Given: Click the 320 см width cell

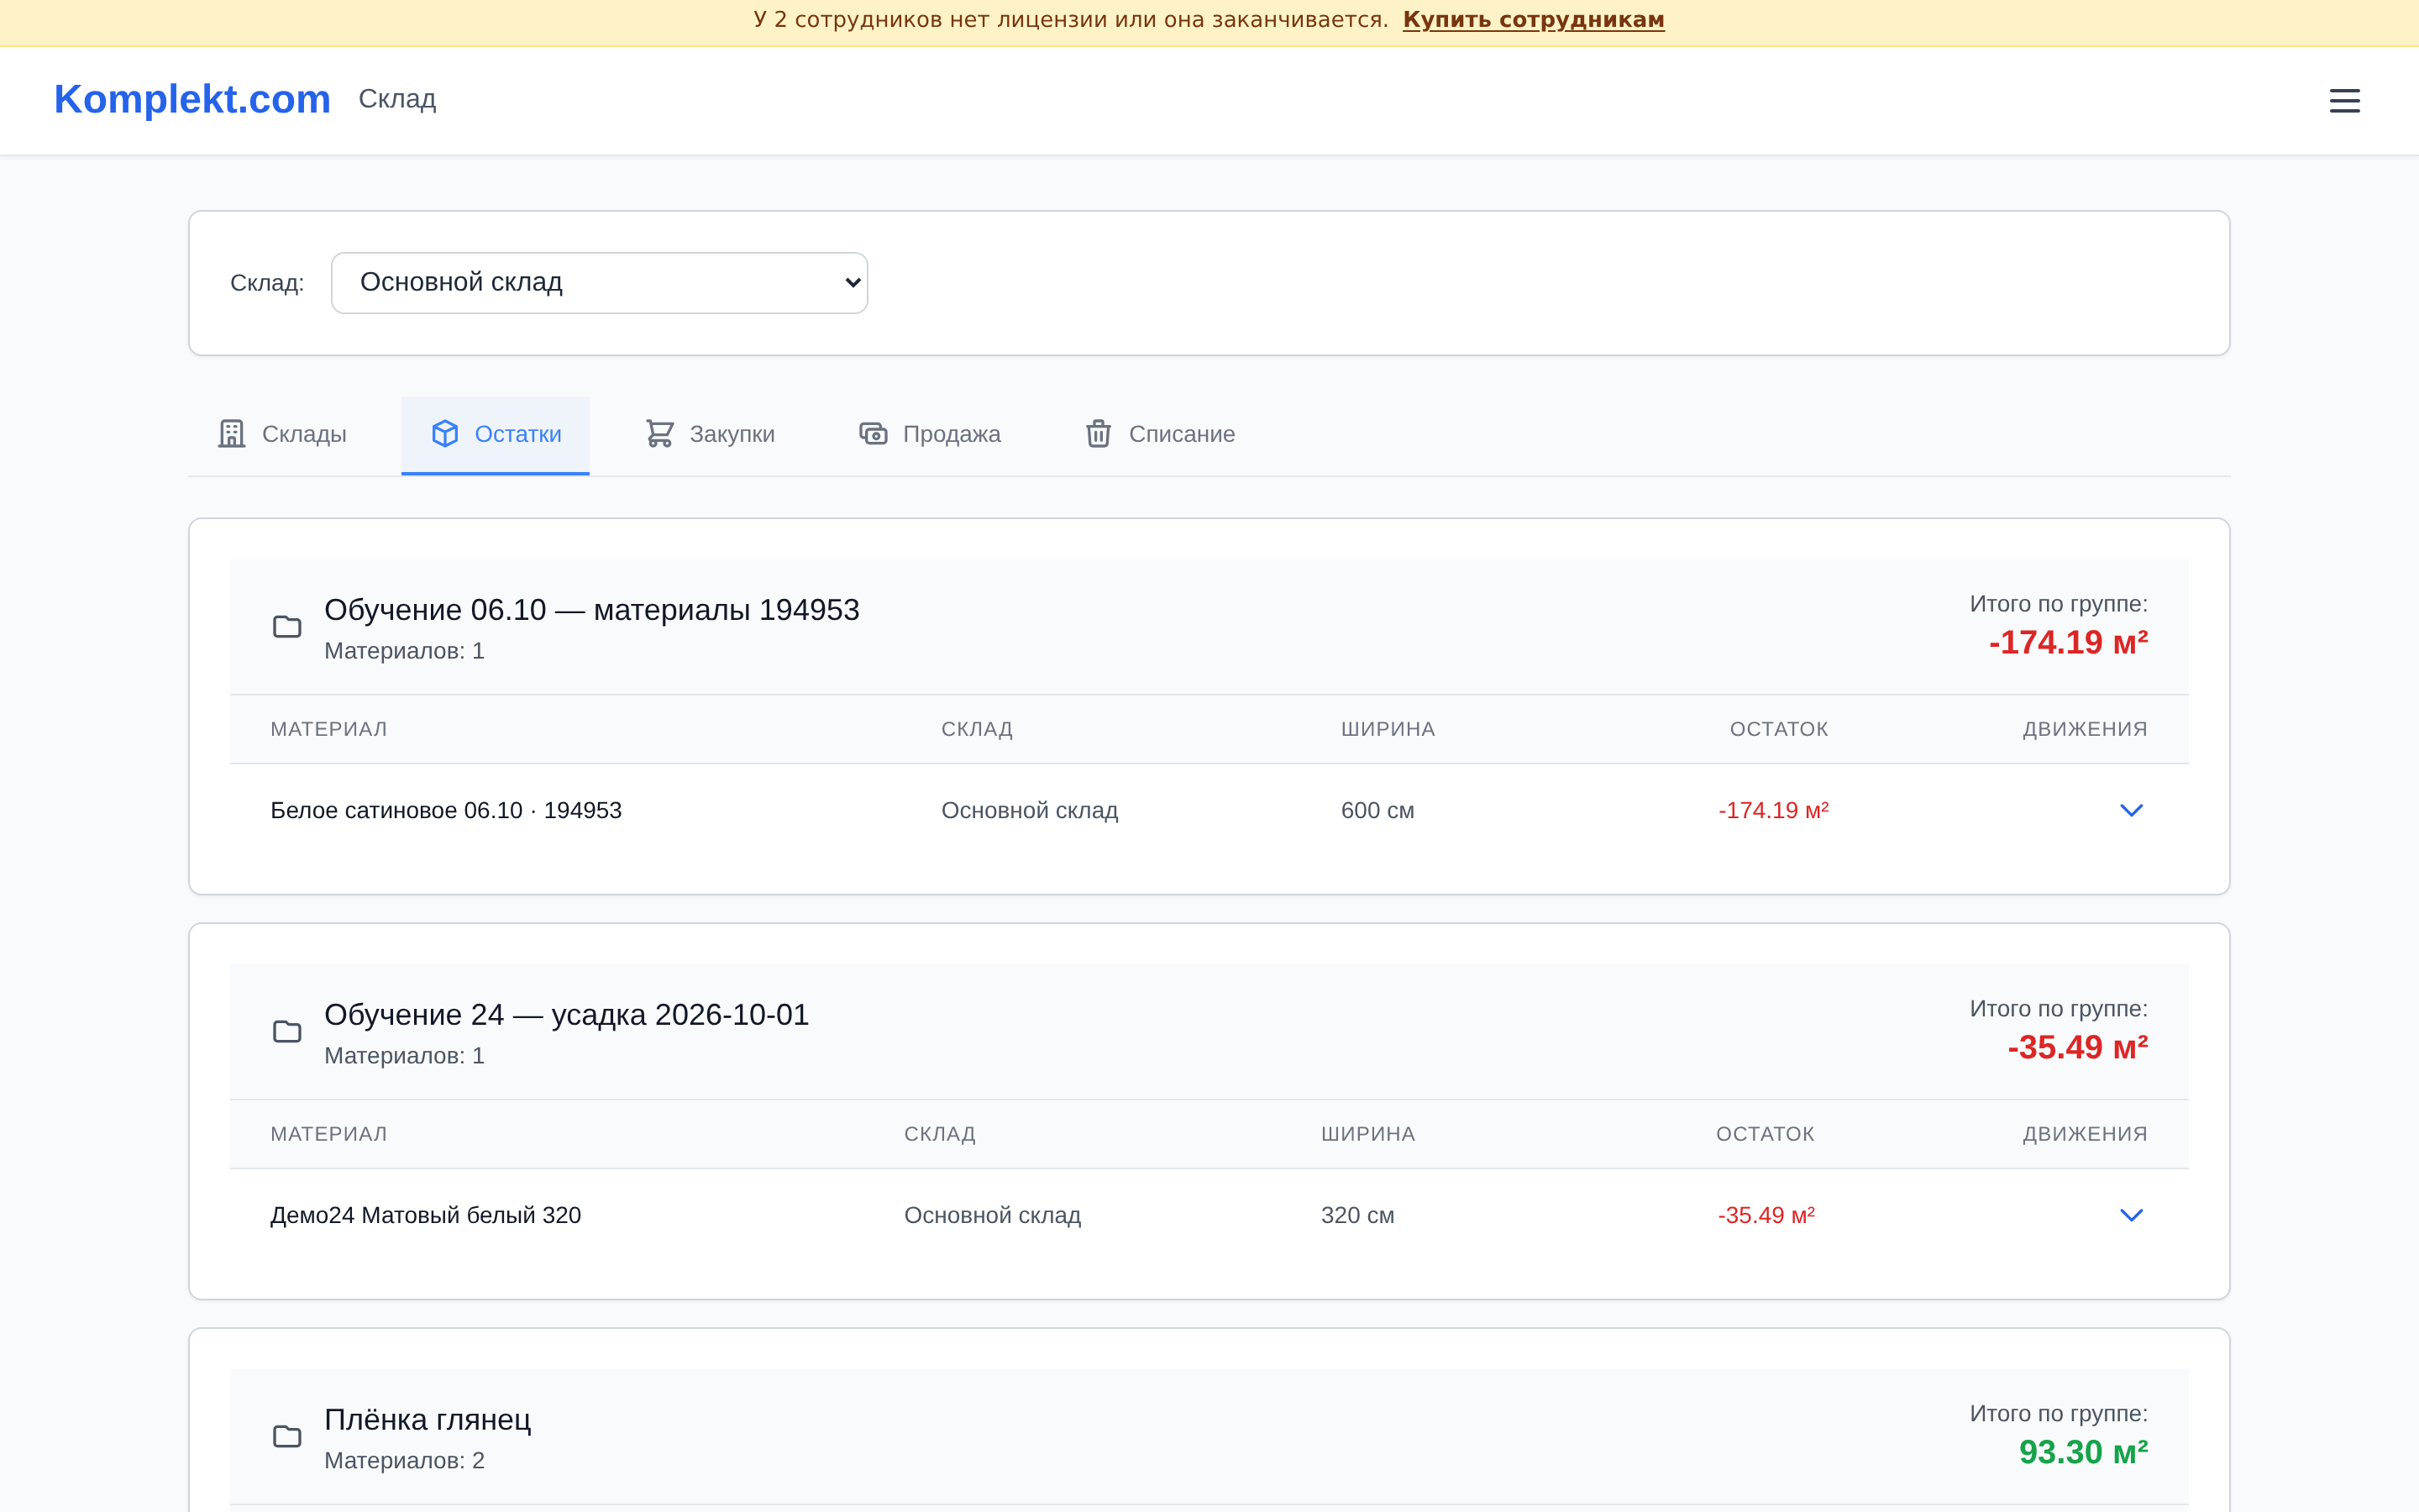Looking at the screenshot, I should [1357, 1215].
